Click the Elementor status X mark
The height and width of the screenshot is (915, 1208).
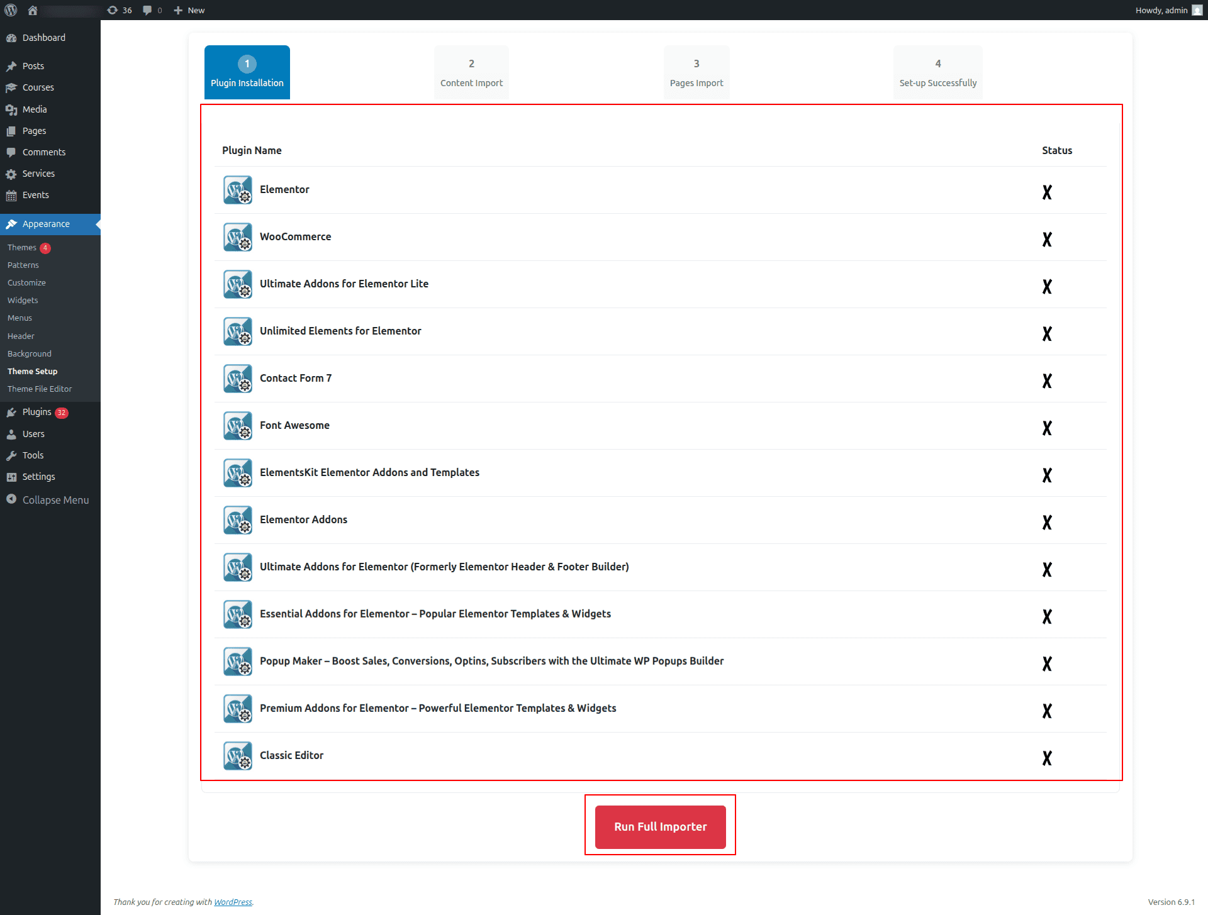[x=1047, y=192]
